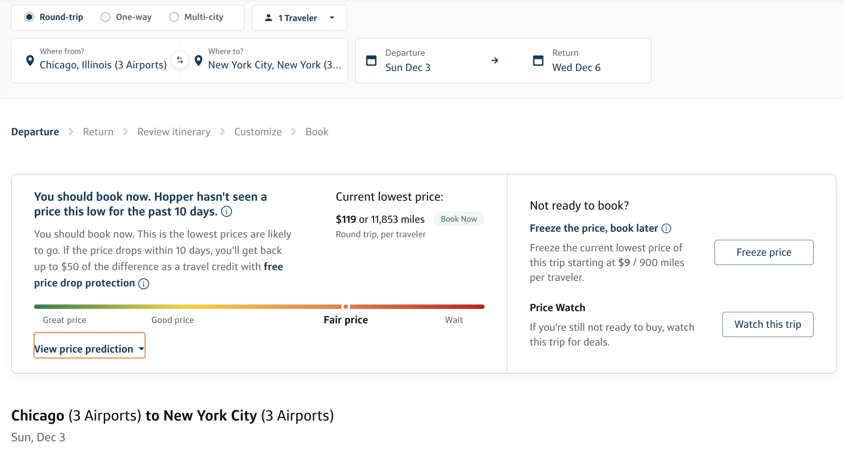Click the chevron after Departure breadcrumb
The width and height of the screenshot is (844, 456).
coord(71,132)
